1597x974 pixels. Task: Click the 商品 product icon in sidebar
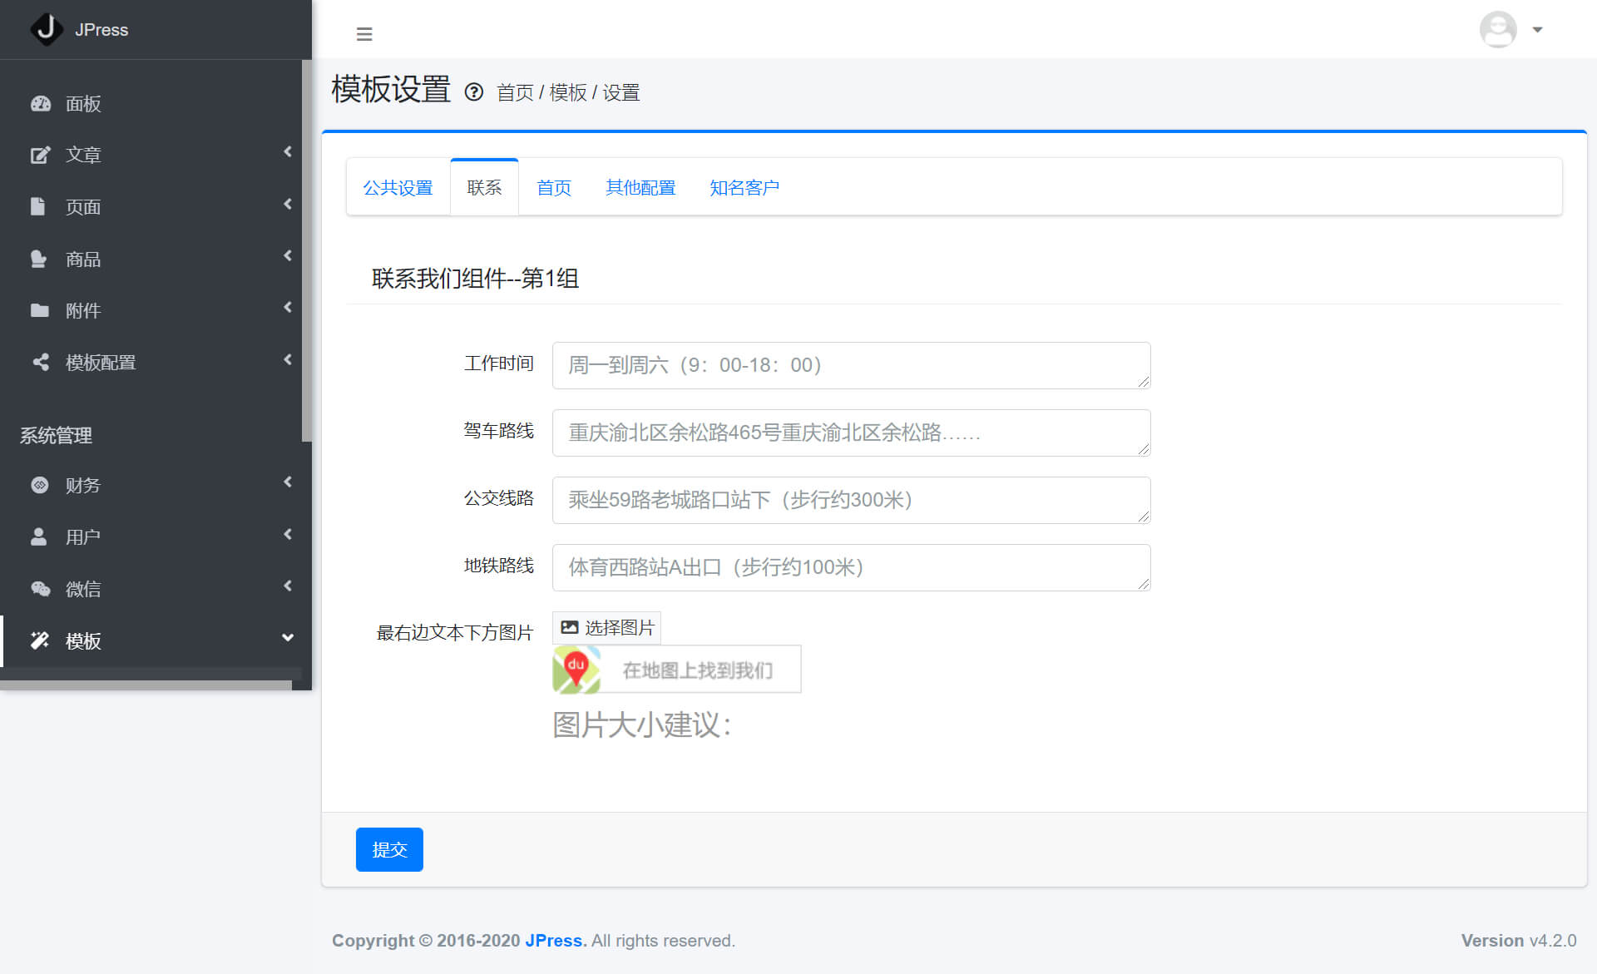point(38,260)
